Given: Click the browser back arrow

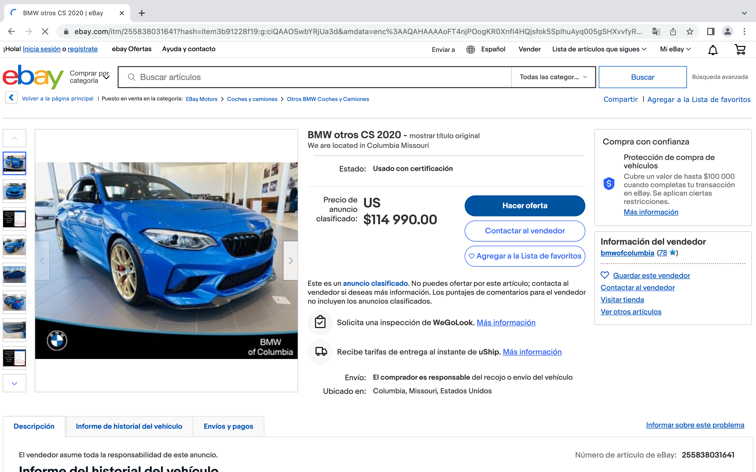Looking at the screenshot, I should (12, 31).
